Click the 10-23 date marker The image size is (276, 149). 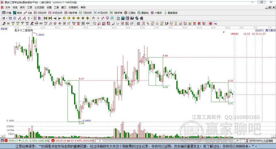247,34
